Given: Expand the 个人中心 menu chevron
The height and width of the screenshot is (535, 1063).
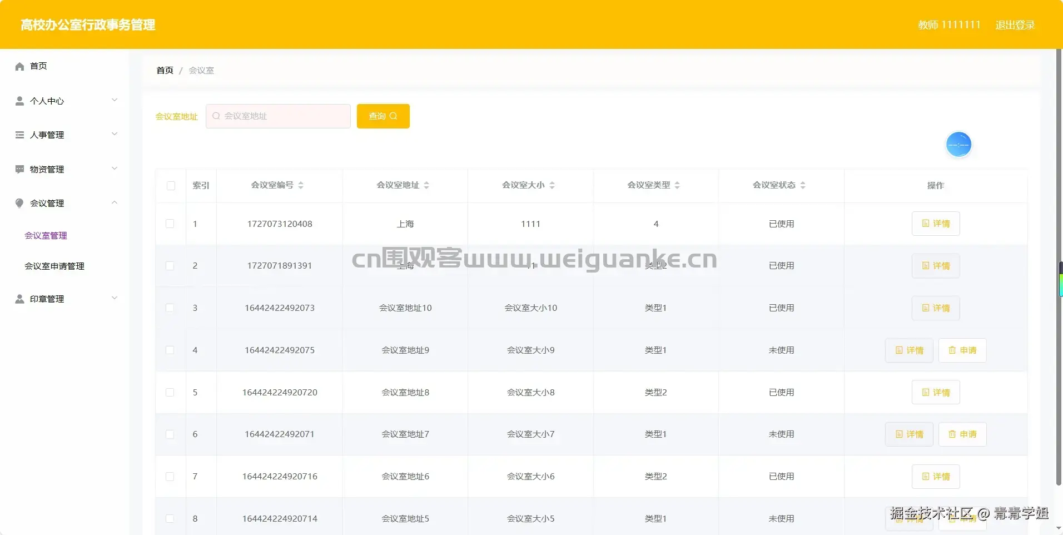Looking at the screenshot, I should pyautogui.click(x=115, y=100).
